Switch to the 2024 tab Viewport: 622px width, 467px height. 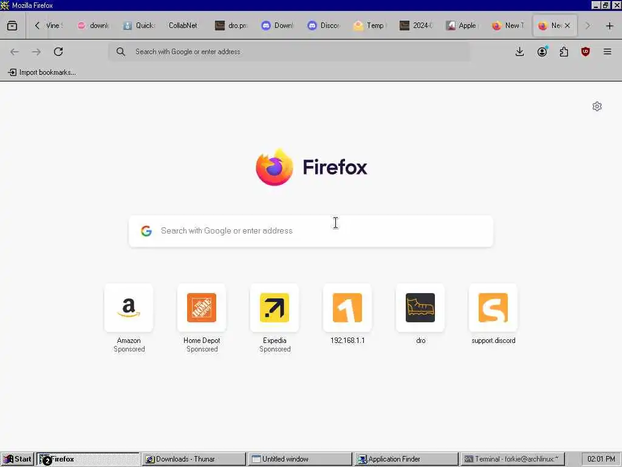[x=415, y=26]
